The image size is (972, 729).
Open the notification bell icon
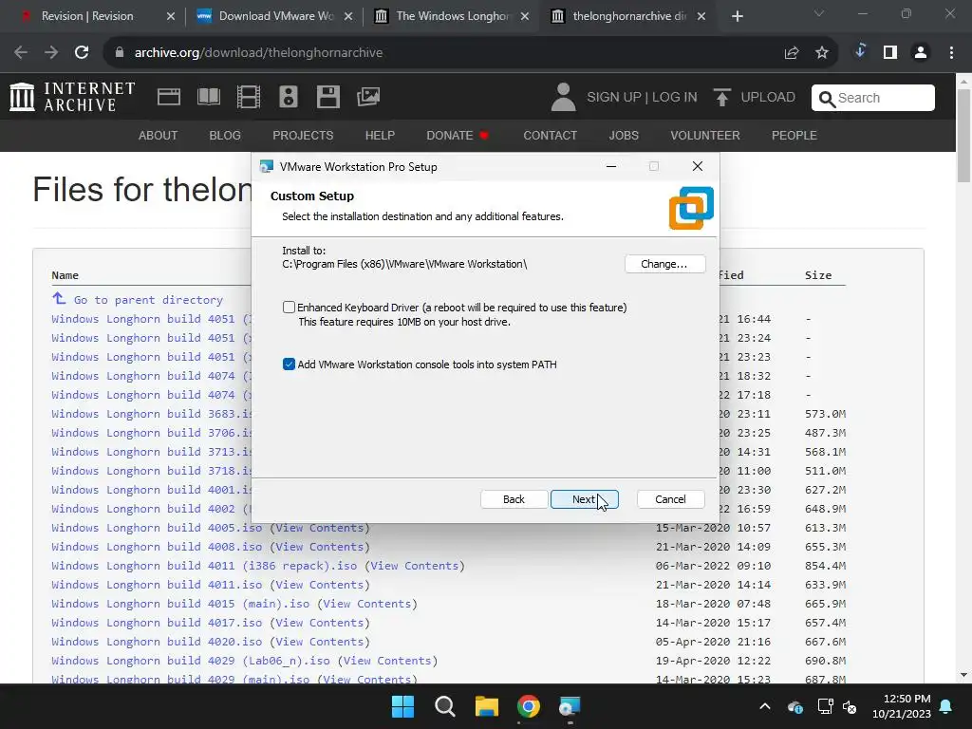946,706
